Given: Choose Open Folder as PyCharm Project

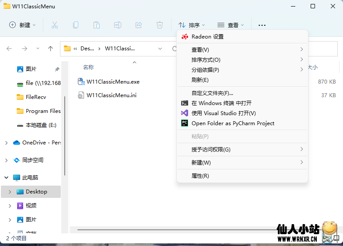Looking at the screenshot, I should (x=242, y=123).
